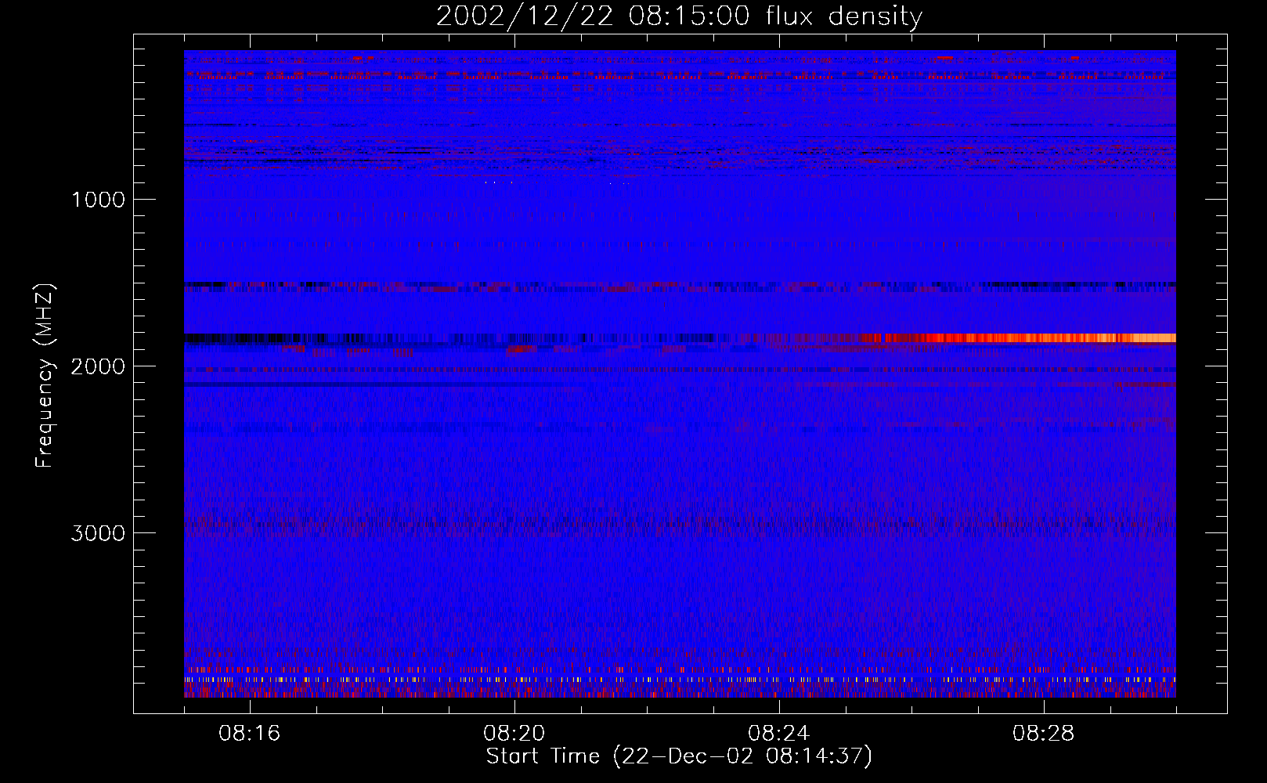Click the 08:16 time tick label
Image resolution: width=1267 pixels, height=783 pixels.
coord(250,734)
